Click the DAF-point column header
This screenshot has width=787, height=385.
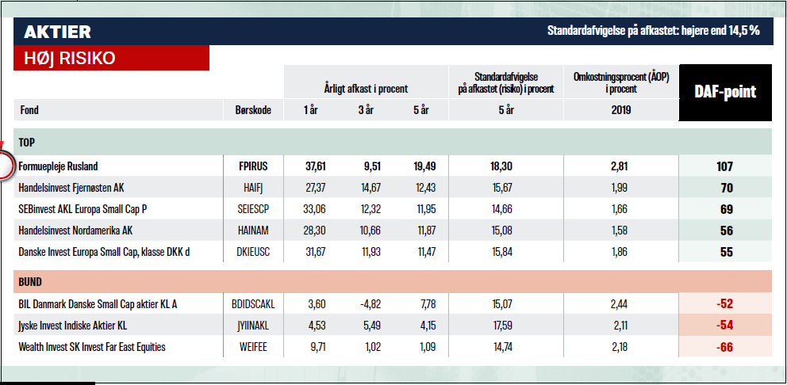click(x=725, y=92)
